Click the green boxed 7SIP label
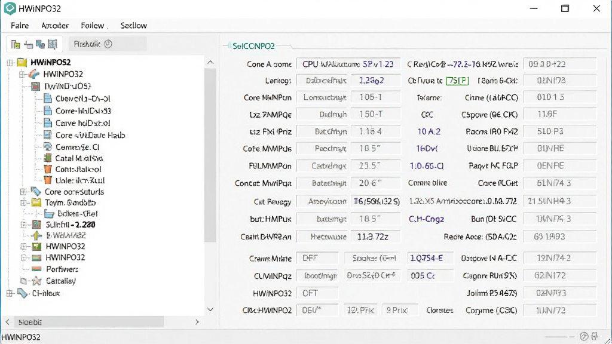 pyautogui.click(x=457, y=81)
